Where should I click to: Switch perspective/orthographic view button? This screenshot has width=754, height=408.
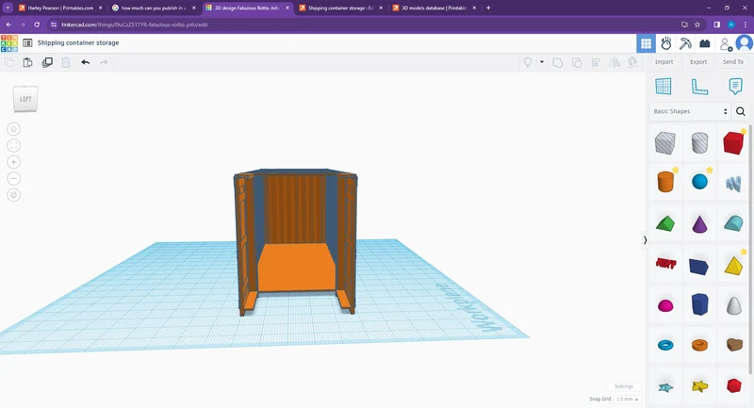coord(13,195)
